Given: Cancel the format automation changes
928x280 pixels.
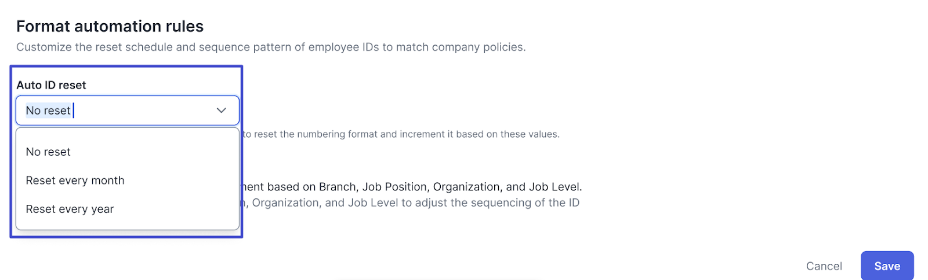Looking at the screenshot, I should tap(824, 266).
